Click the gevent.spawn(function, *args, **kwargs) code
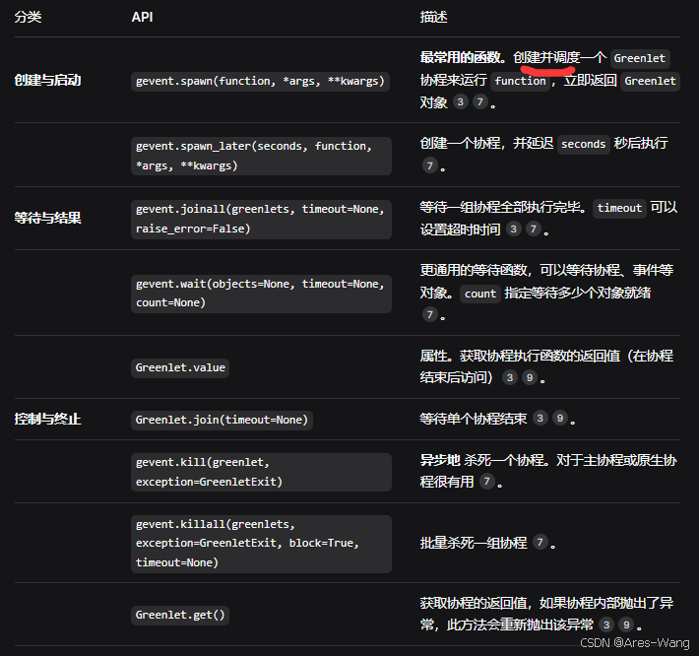The height and width of the screenshot is (656, 699). click(260, 81)
